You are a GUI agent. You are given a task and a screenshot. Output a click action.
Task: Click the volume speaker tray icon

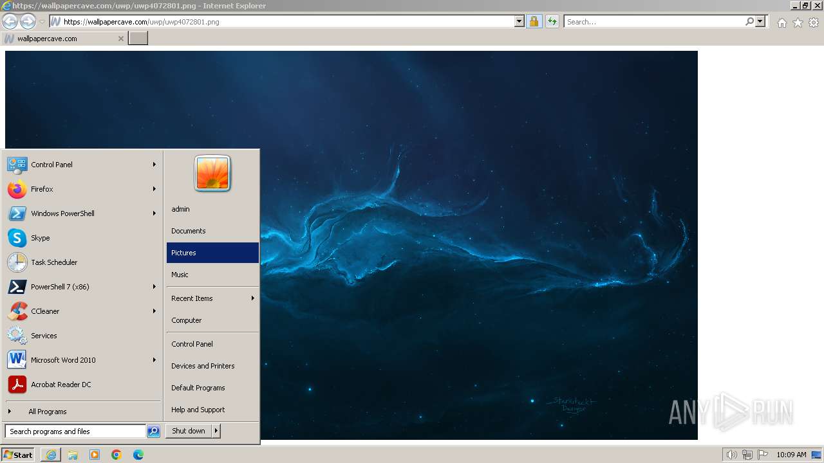click(732, 455)
